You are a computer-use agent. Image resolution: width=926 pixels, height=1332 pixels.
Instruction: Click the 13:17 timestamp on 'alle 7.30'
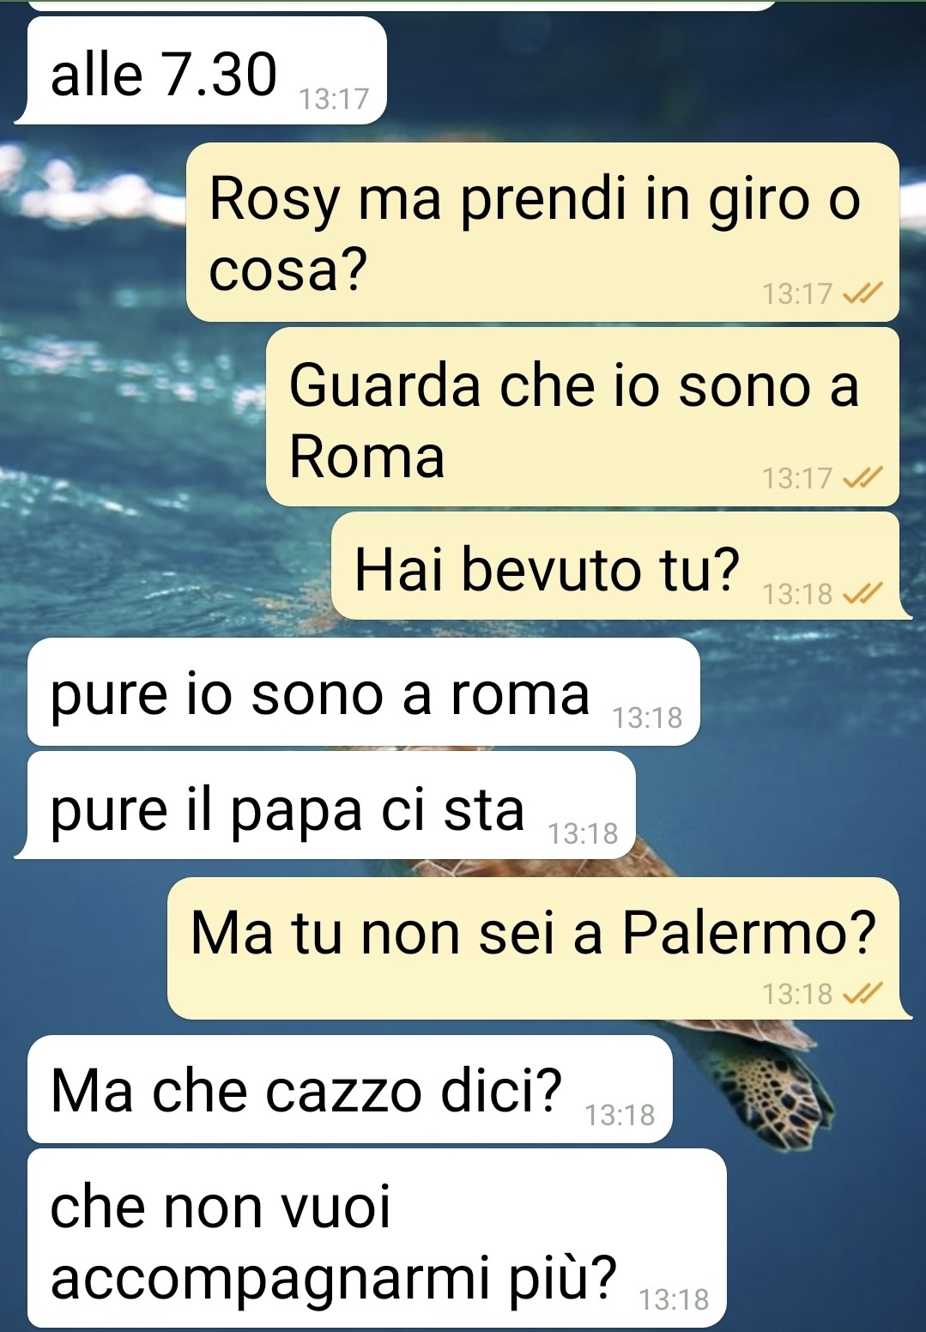coord(334,100)
